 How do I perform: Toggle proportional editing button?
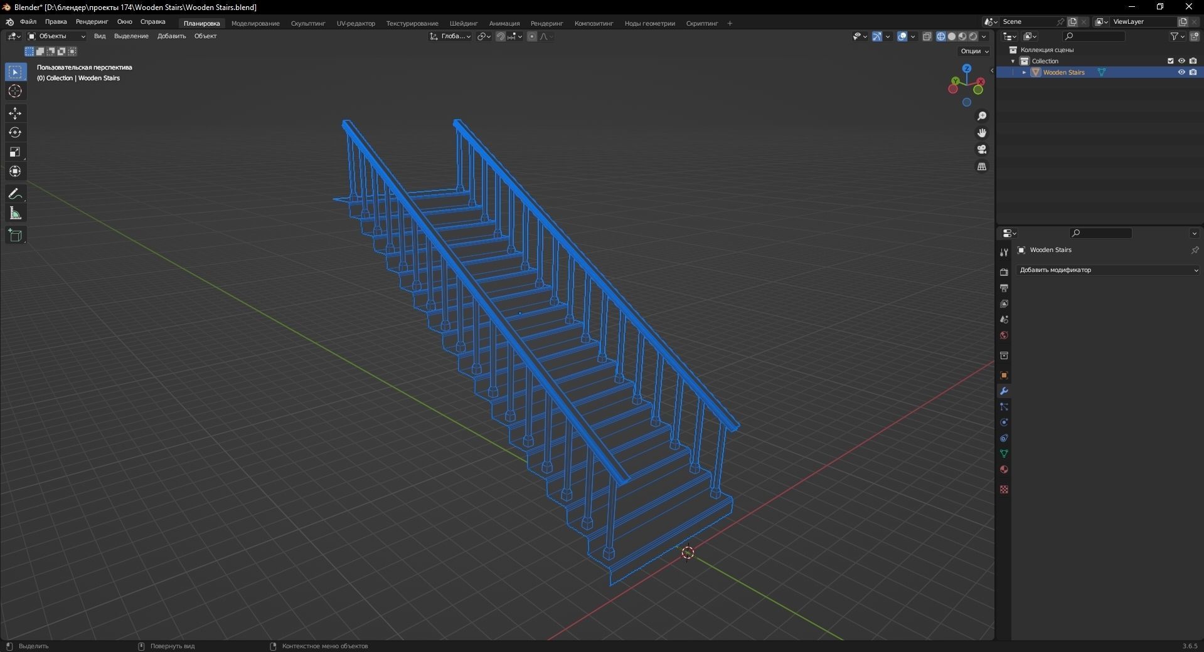(x=532, y=36)
